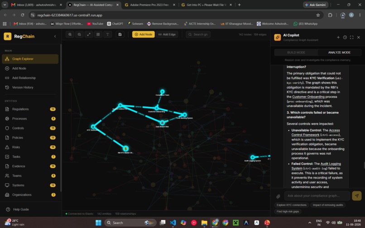Image resolution: width=365 pixels, height=228 pixels.
Task: Start a new copilot chat with plus icon
Action: click(x=338, y=37)
